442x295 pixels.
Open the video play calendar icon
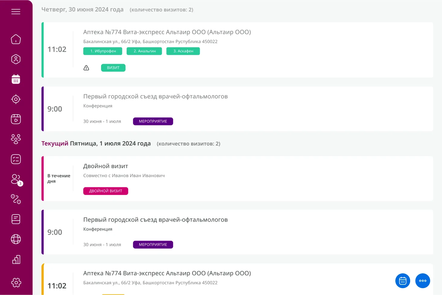[x=16, y=119]
